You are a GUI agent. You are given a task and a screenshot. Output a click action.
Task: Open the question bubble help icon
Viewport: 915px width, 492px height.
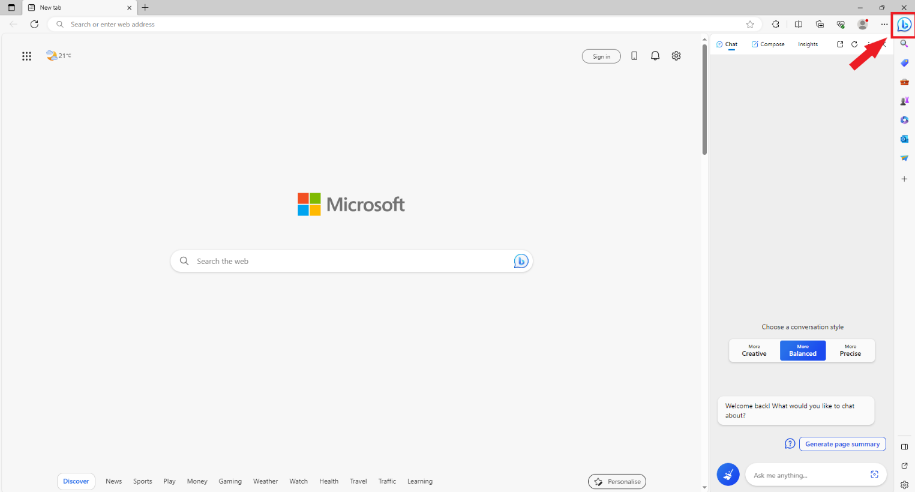[790, 443]
